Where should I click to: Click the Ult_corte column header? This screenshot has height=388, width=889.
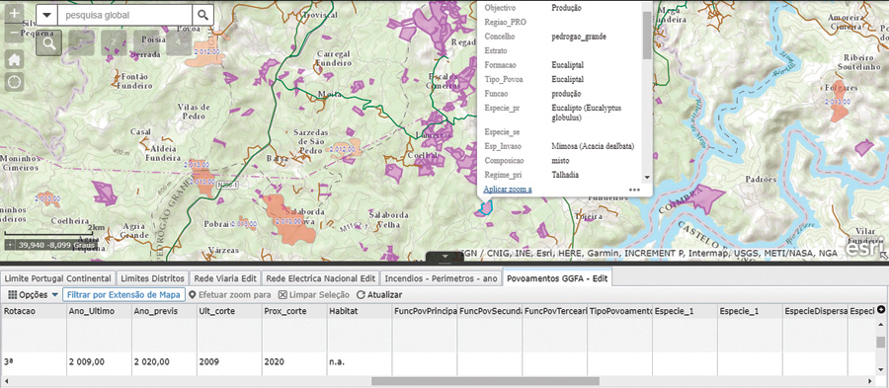pos(228,310)
